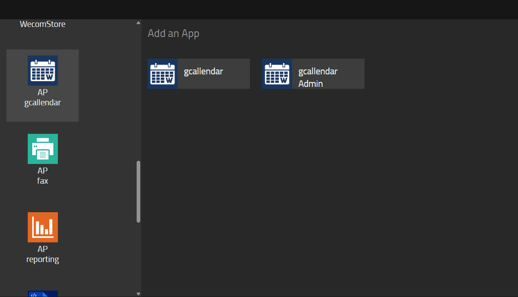Choose the "AP reporting" text label
The width and height of the screenshot is (518, 297).
(43, 254)
